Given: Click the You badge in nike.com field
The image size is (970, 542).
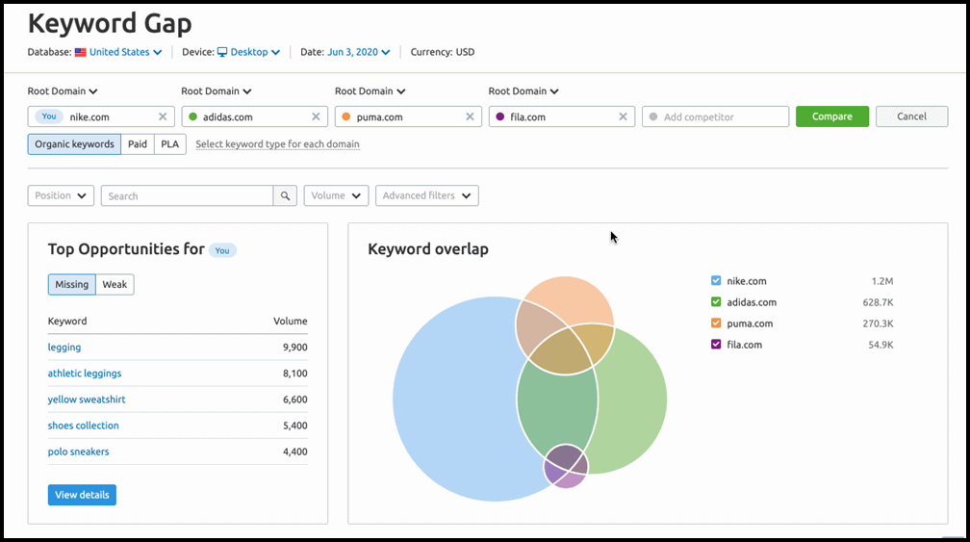Looking at the screenshot, I should point(49,116).
